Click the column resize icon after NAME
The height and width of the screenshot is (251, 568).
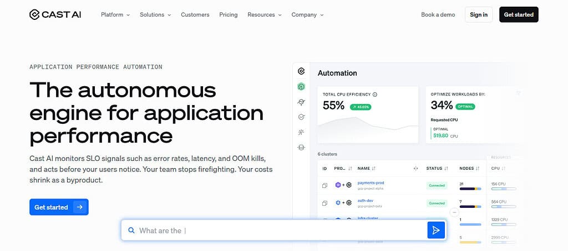415,168
